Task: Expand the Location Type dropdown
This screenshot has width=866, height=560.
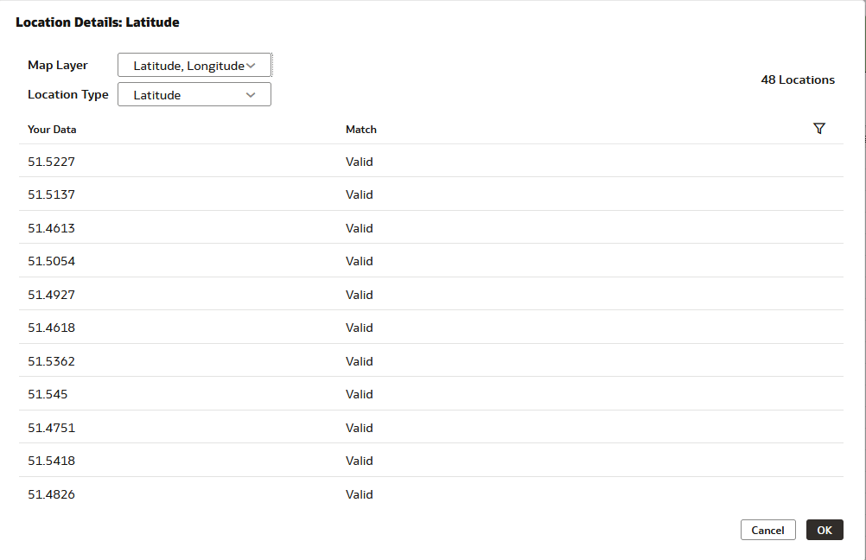Action: coord(194,95)
